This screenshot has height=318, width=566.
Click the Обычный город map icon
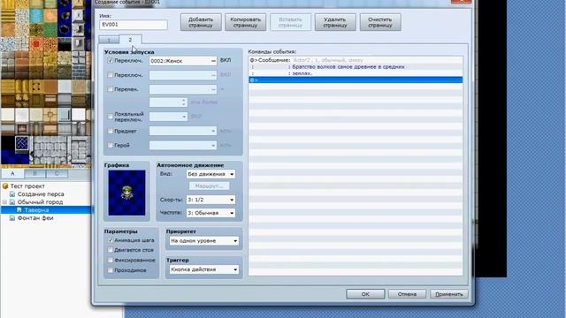[x=12, y=202]
